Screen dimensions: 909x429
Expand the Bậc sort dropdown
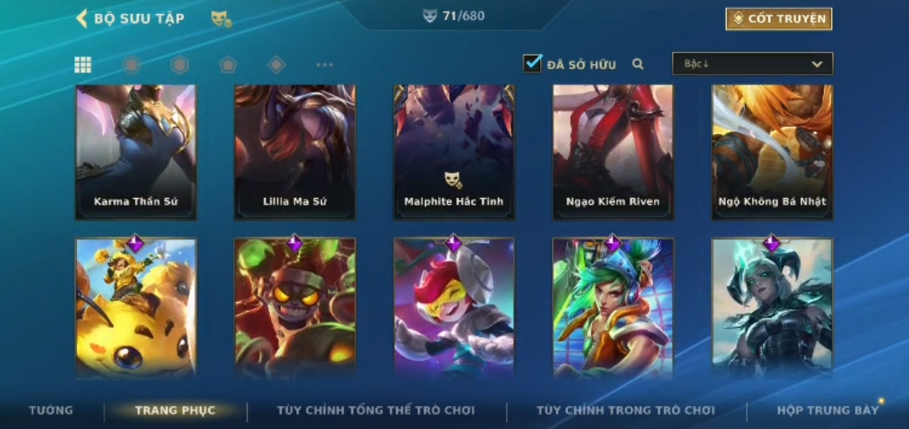click(752, 64)
